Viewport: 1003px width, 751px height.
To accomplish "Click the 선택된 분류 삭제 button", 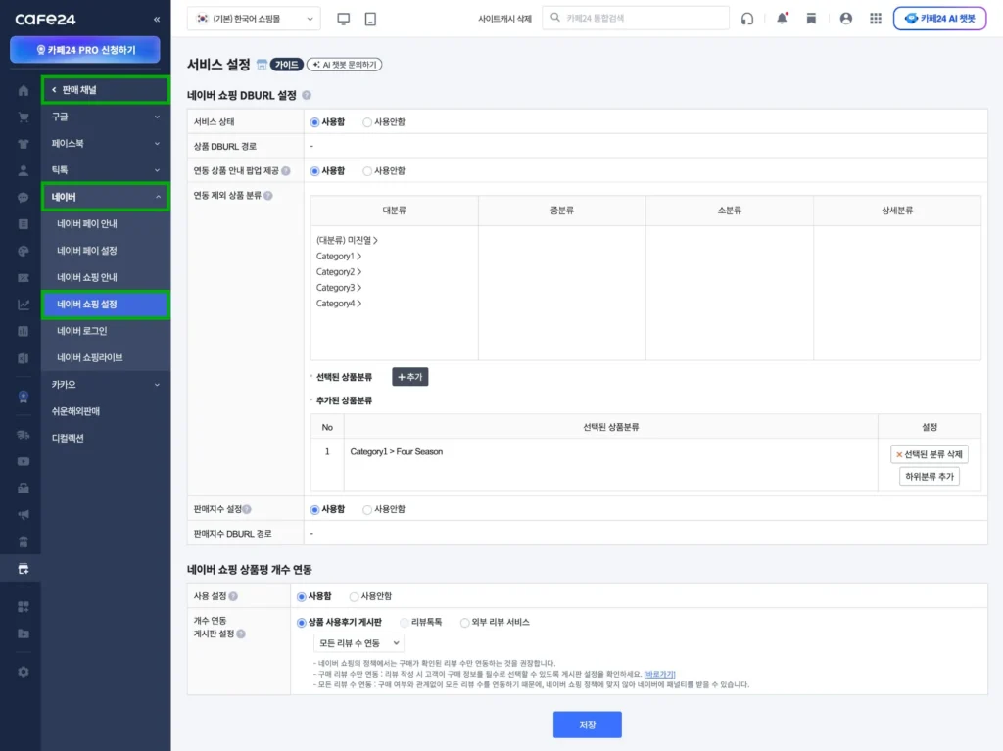I will point(930,454).
